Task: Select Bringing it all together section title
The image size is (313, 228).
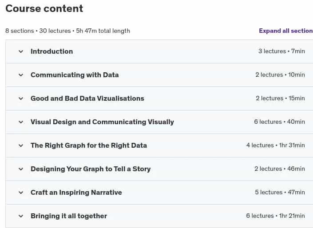Action: 69,216
